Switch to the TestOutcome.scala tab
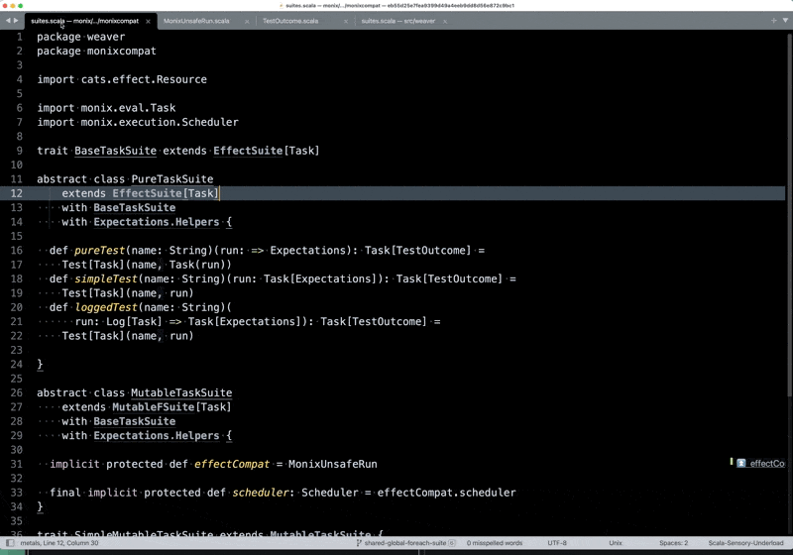 290,20
